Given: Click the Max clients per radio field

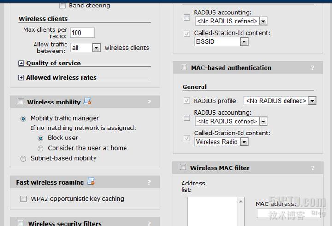Looking at the screenshot, I should [82, 33].
